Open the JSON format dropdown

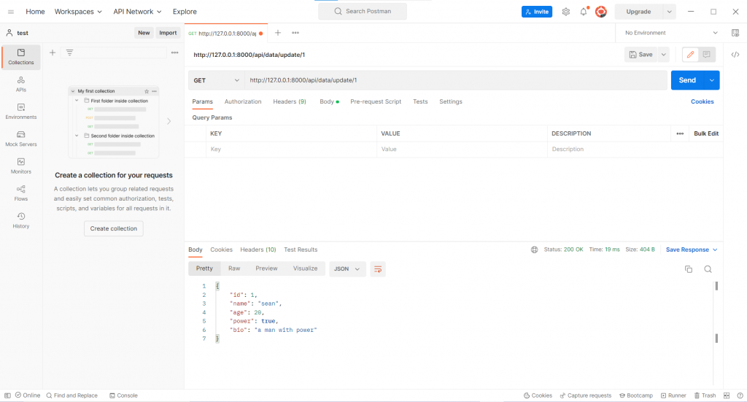(347, 269)
